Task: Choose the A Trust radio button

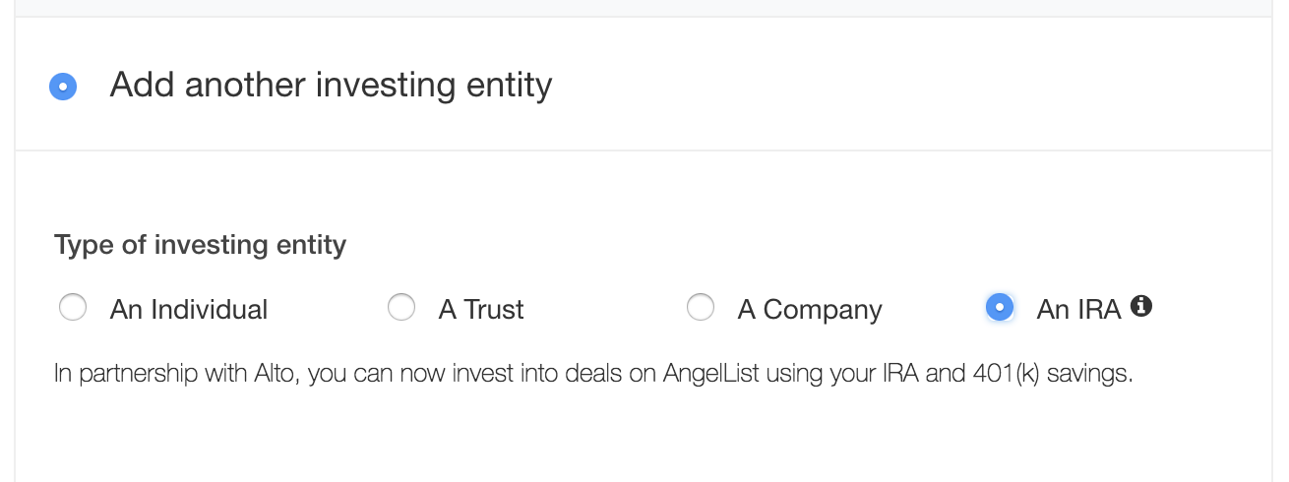Action: point(401,308)
